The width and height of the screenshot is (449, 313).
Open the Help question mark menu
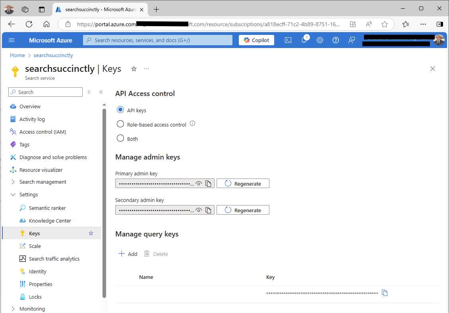pos(336,40)
